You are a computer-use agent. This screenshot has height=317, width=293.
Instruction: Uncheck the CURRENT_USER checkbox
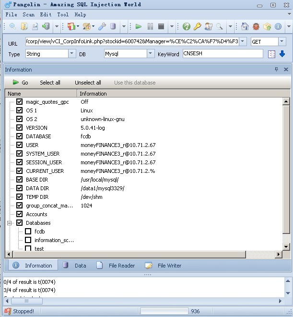tap(19, 171)
